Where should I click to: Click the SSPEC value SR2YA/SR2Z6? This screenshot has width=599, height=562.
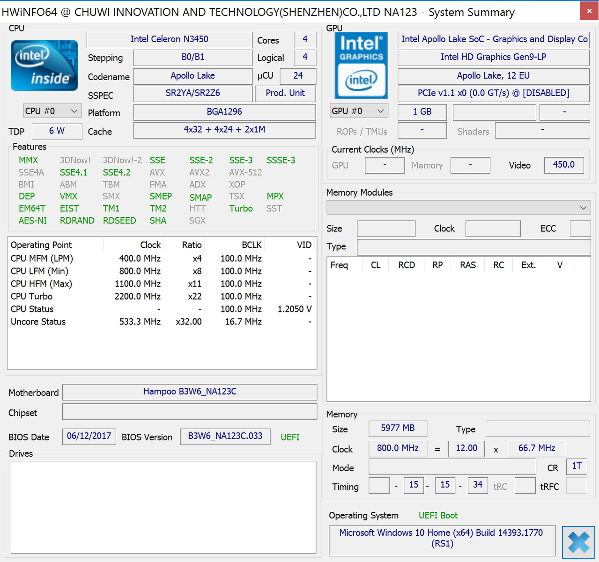[x=193, y=93]
